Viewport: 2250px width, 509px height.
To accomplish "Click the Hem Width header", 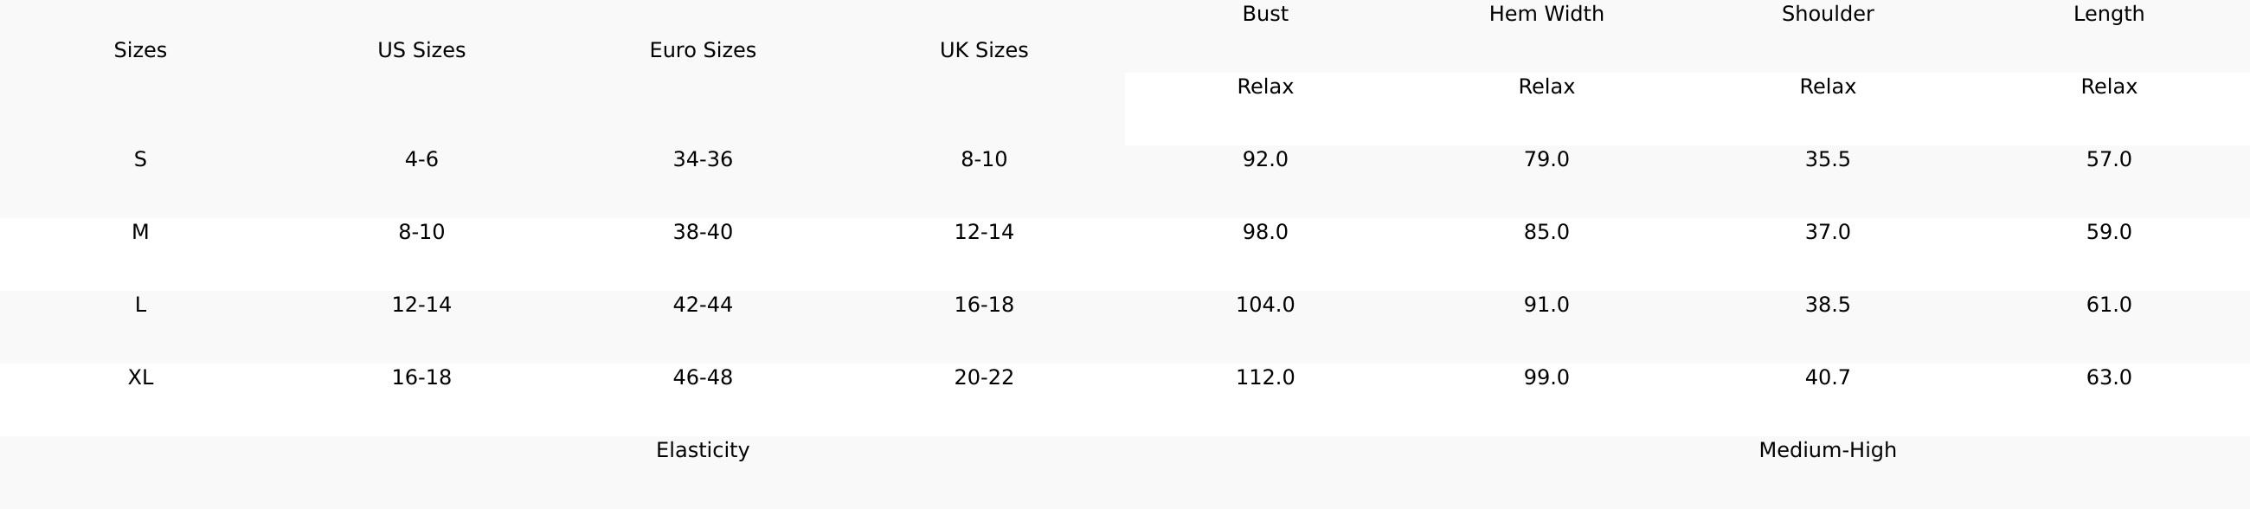I will [x=1546, y=14].
